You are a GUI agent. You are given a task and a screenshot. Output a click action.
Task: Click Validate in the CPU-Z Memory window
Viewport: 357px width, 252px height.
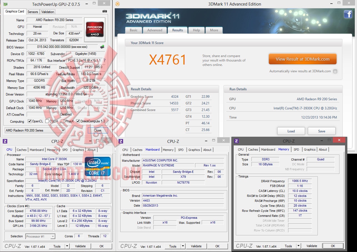pyautogui.click(x=312, y=246)
